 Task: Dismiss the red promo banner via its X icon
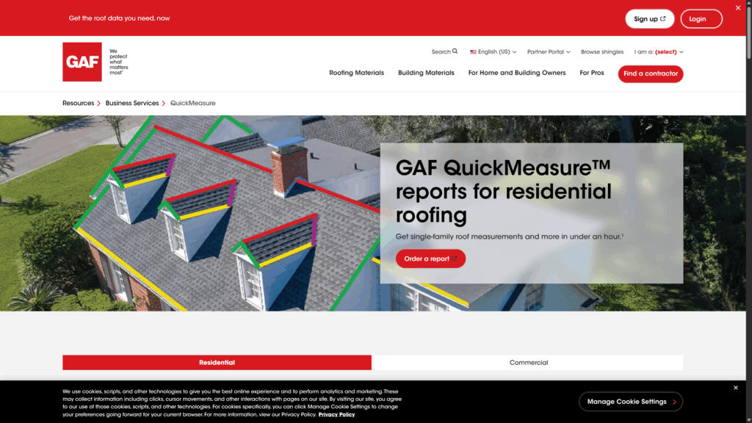tap(738, 7)
